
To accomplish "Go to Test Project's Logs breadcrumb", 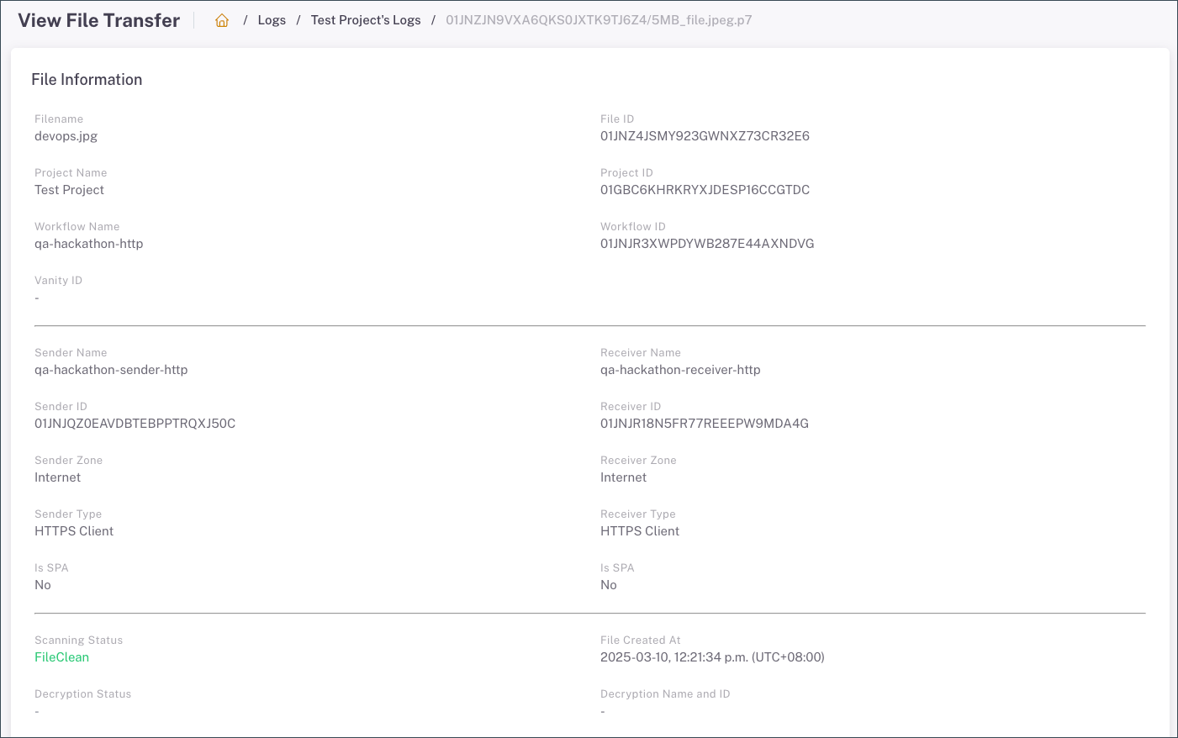I will pyautogui.click(x=366, y=20).
